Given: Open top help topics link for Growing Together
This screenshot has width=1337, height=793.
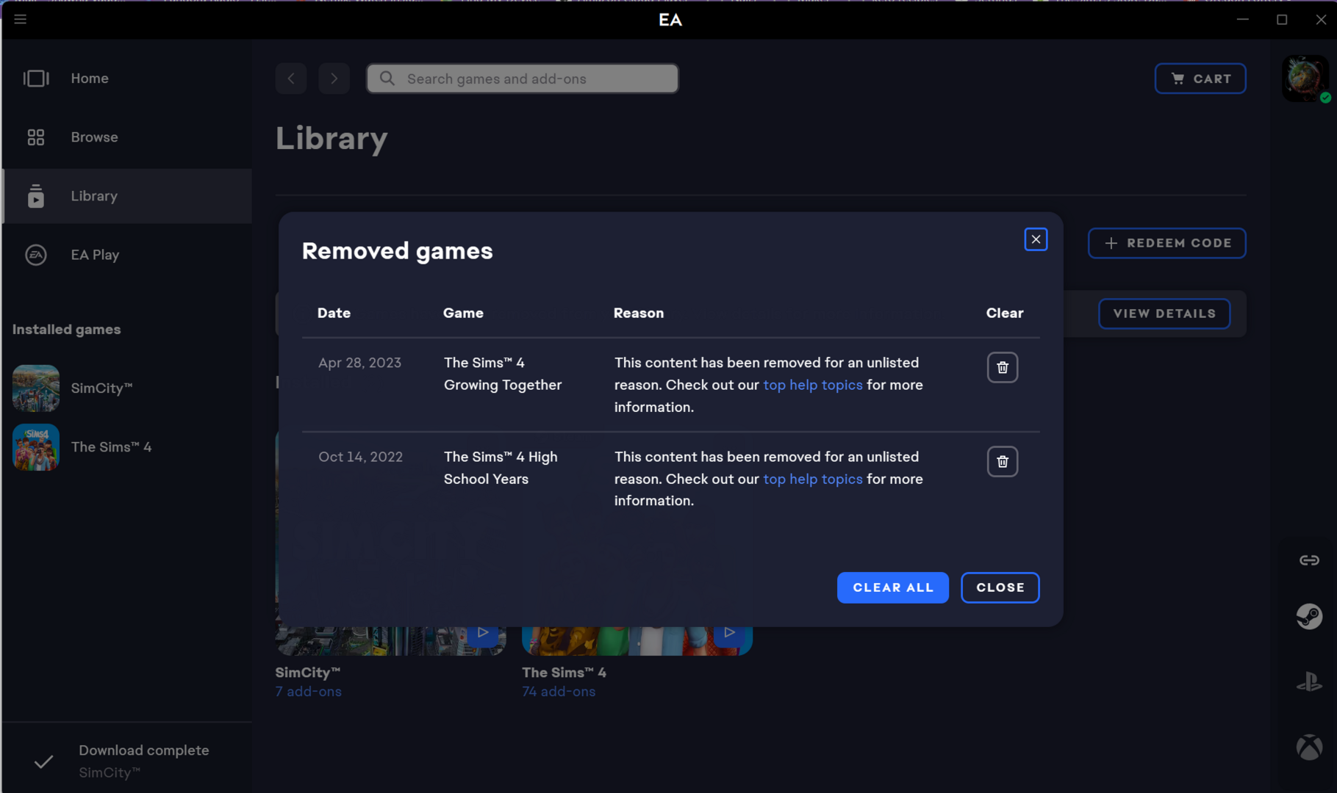Looking at the screenshot, I should click(813, 385).
